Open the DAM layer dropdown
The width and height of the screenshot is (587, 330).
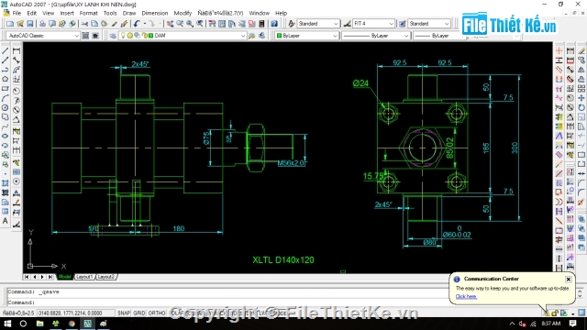tap(243, 36)
